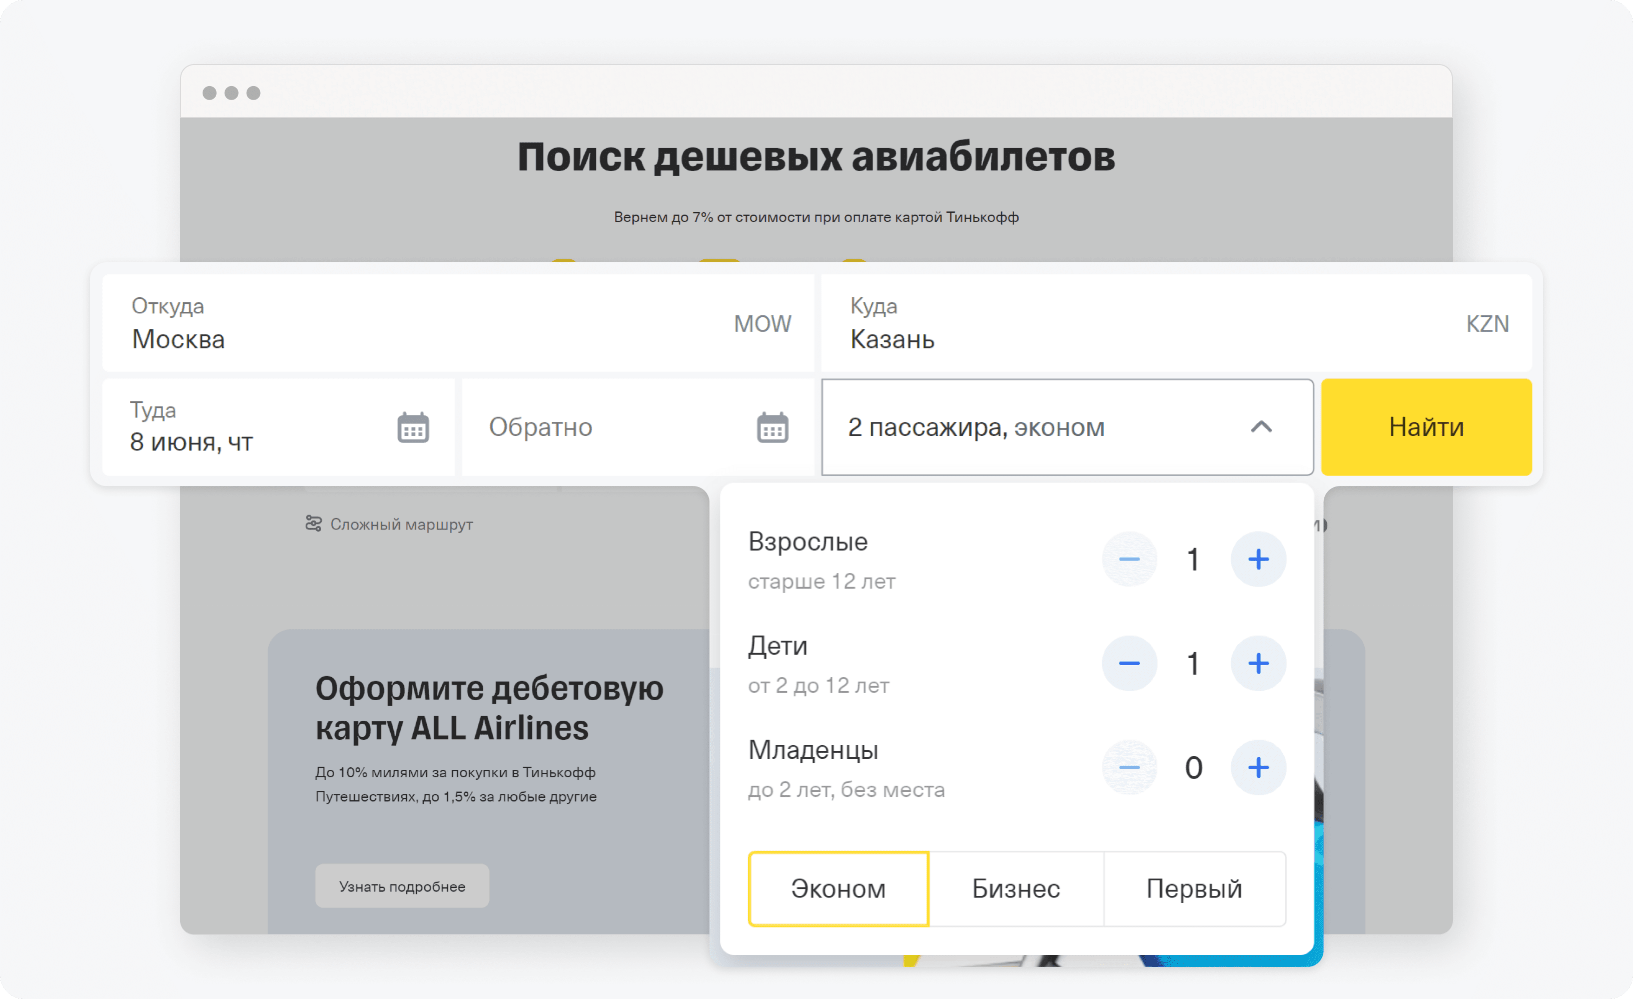This screenshot has width=1633, height=999.
Task: Switch to Бизнес class
Action: click(x=1015, y=888)
